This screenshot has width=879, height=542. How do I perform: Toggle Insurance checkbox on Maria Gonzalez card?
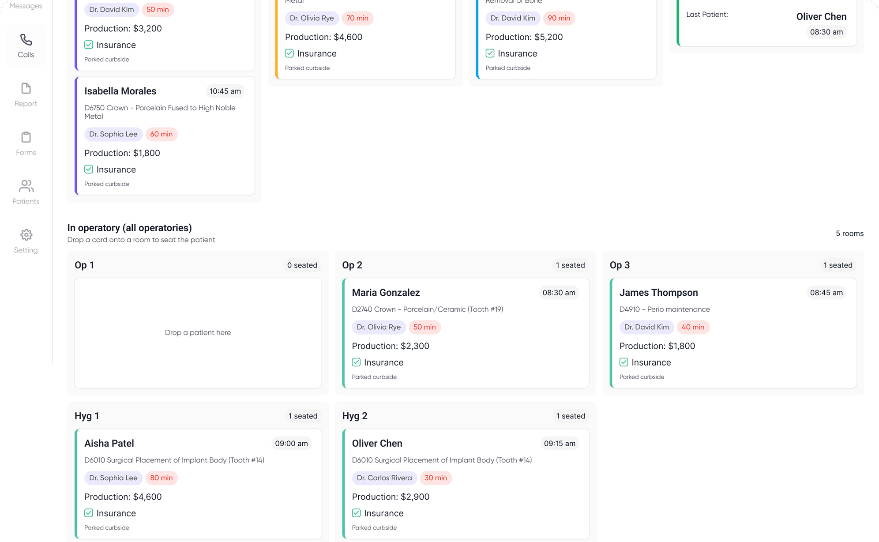click(356, 362)
